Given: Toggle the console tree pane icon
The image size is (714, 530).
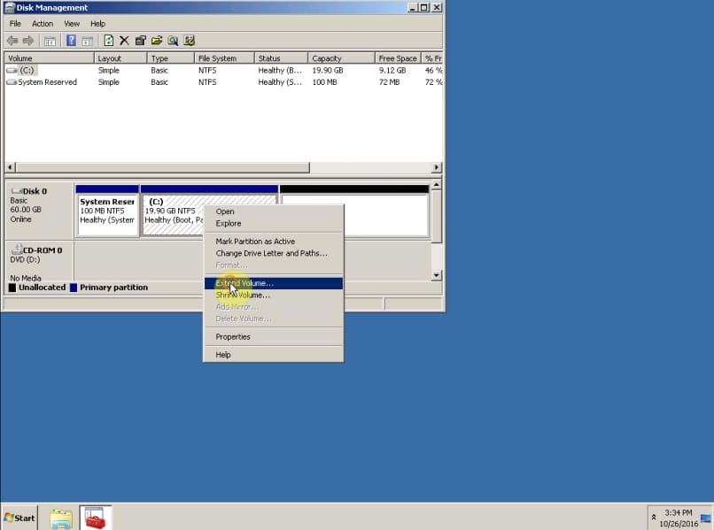Looking at the screenshot, I should coord(51,40).
